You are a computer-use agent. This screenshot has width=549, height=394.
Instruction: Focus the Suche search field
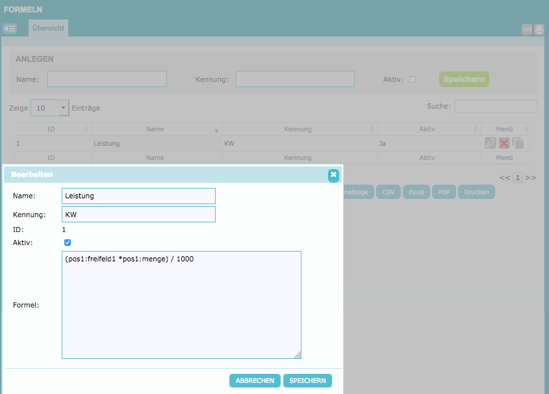tap(495, 106)
